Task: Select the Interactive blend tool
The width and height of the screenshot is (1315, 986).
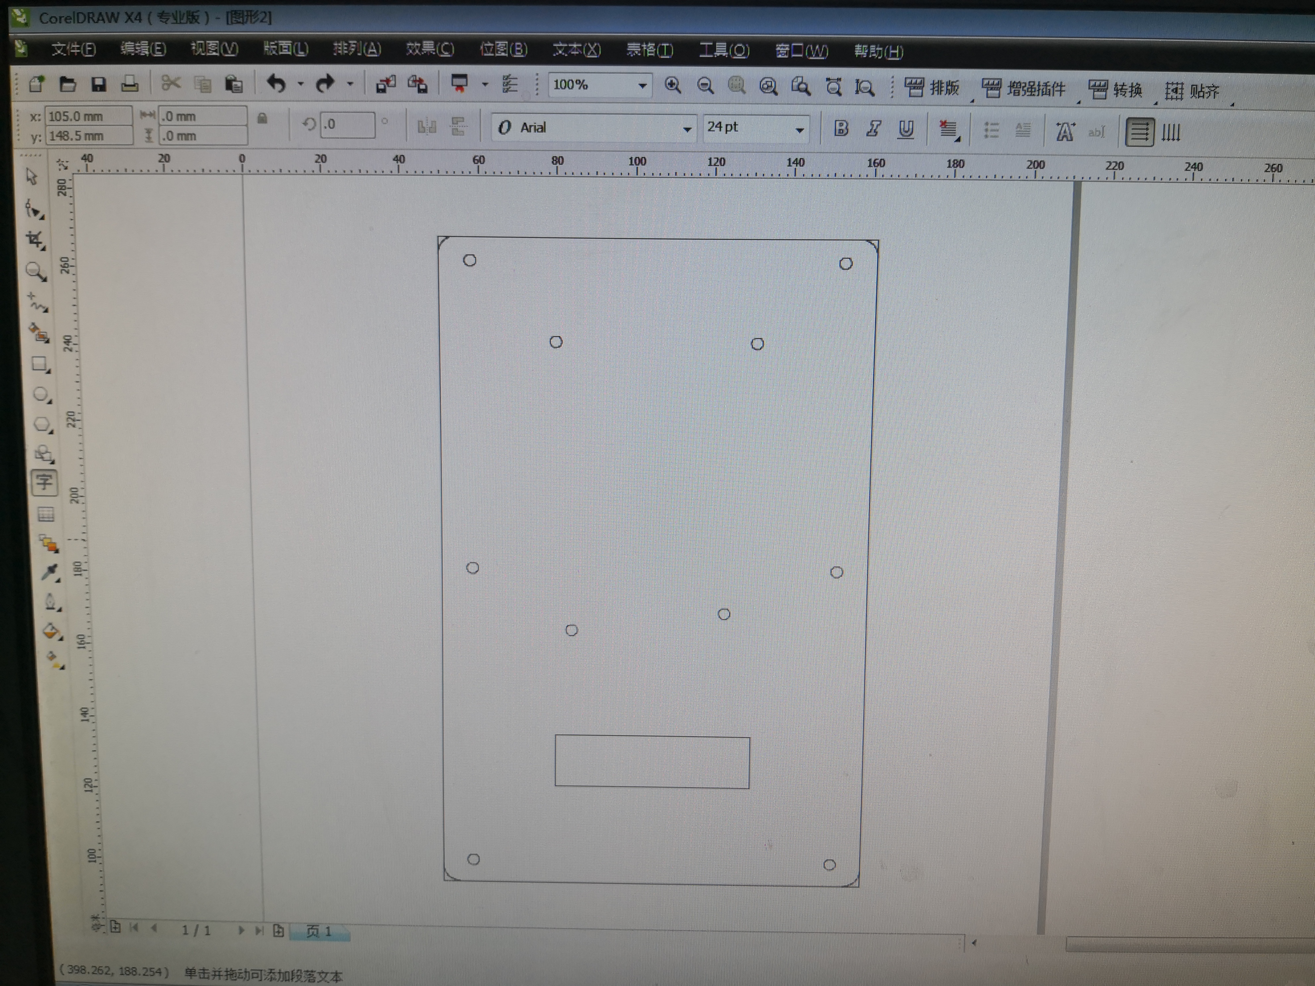Action: point(49,543)
